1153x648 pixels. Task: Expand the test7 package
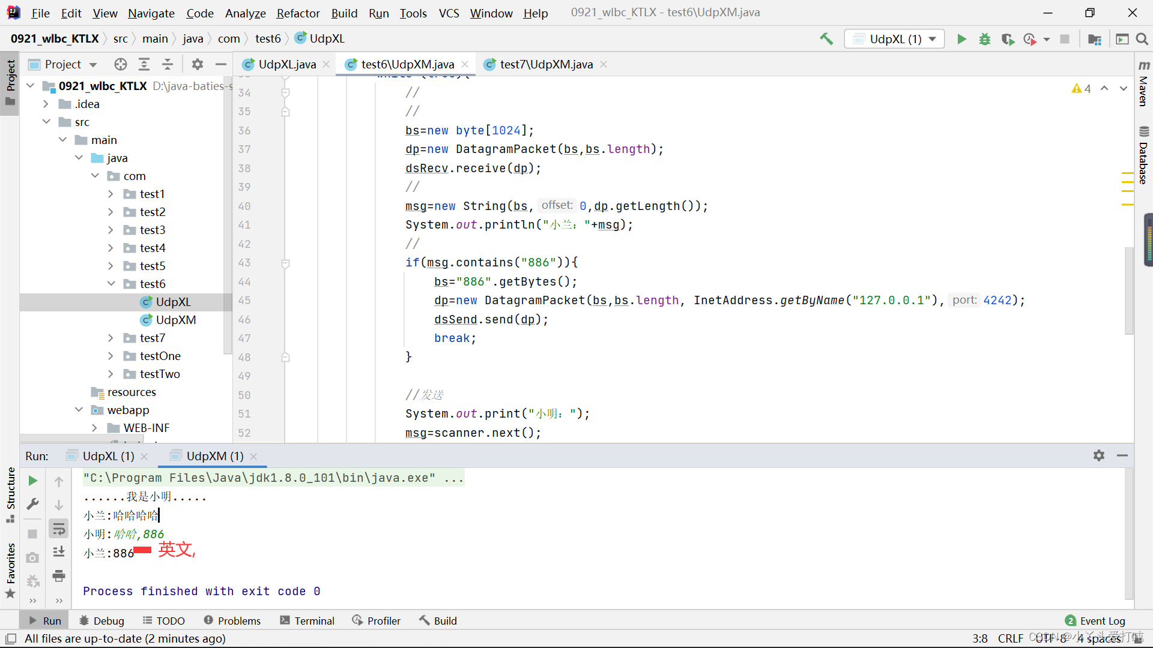111,338
